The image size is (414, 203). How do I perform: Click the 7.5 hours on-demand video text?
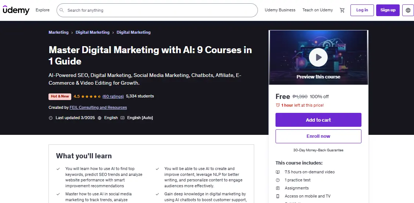click(310, 172)
